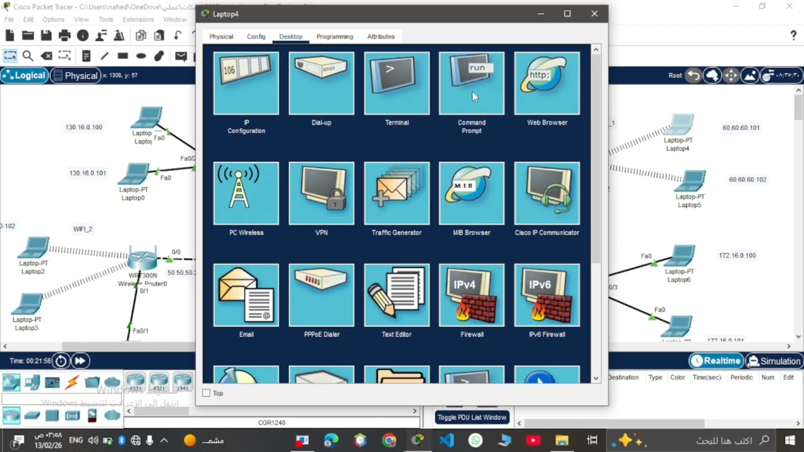Launch the Terminal app
804x452 pixels.
coord(397,83)
